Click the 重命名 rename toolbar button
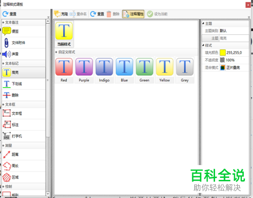Viewport: 253px width, 198px height. coord(78,14)
